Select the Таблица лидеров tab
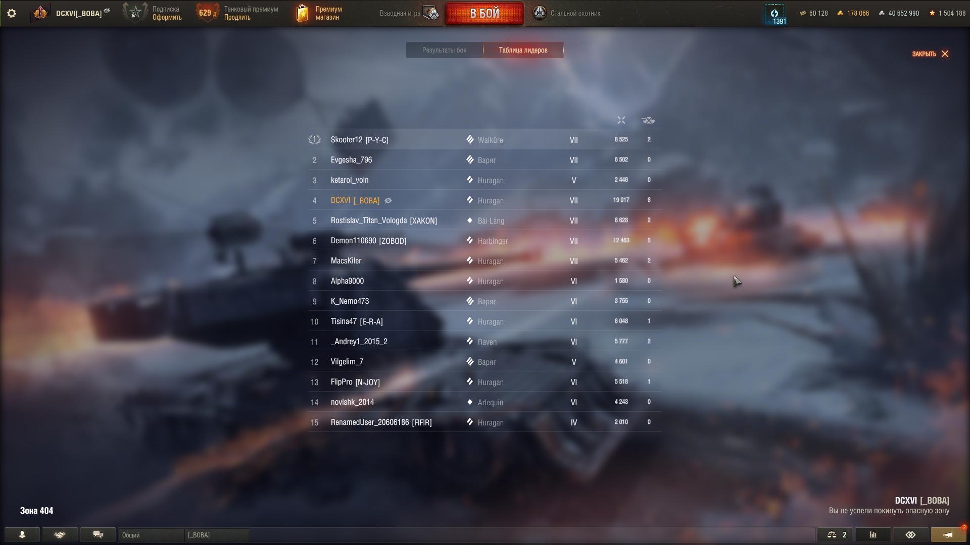The height and width of the screenshot is (545, 970). [x=523, y=50]
